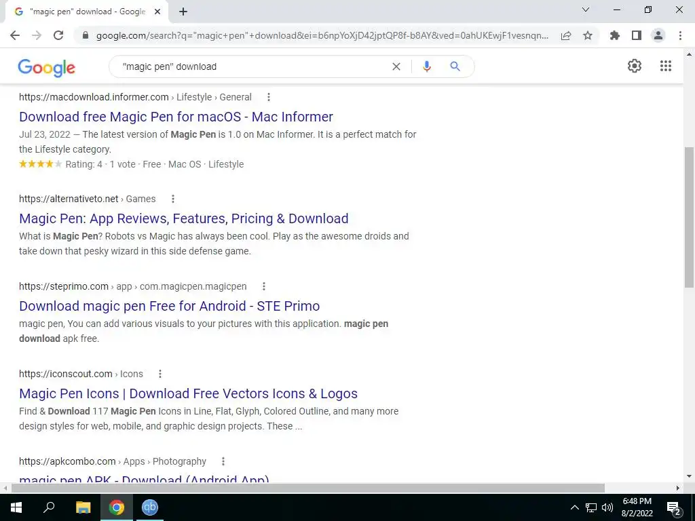Viewport: 695px width, 521px height.
Task: Open tab search dropdown arrow
Action: 586,9
